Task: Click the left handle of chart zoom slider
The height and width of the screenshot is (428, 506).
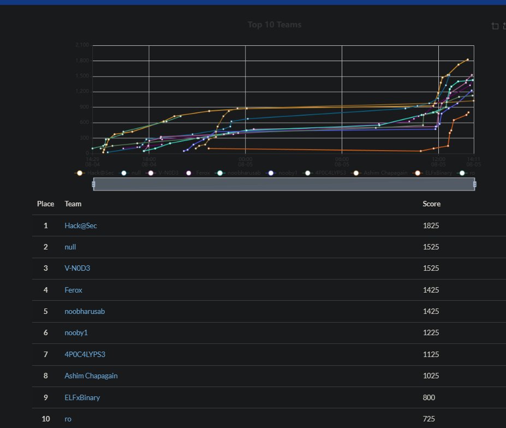Action: coord(93,185)
